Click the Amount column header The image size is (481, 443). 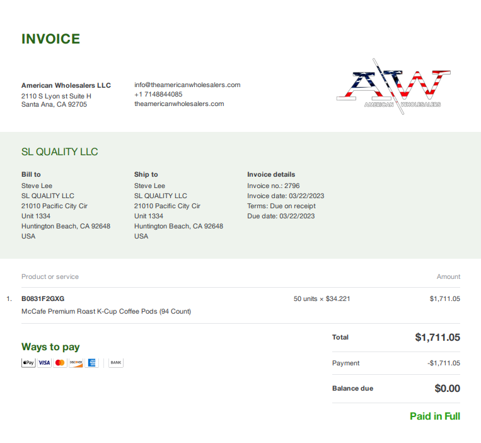[448, 276]
